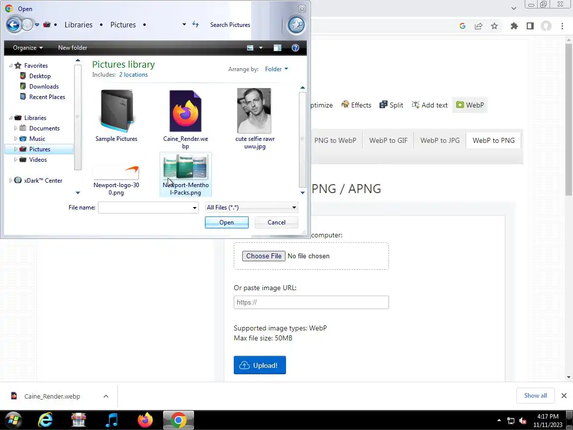Select Downloads in Favorites
This screenshot has height=430, width=573.
[44, 86]
